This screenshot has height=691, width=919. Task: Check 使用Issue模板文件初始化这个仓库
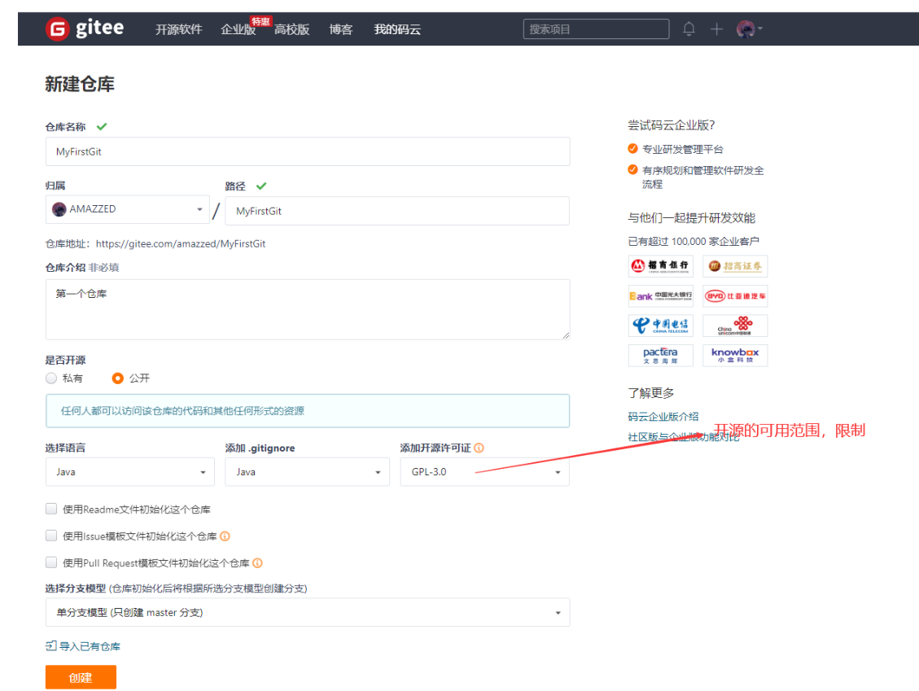(x=51, y=536)
